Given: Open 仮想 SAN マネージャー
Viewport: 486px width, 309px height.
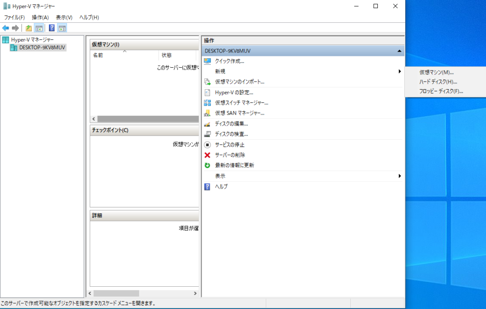Looking at the screenshot, I should tap(239, 113).
